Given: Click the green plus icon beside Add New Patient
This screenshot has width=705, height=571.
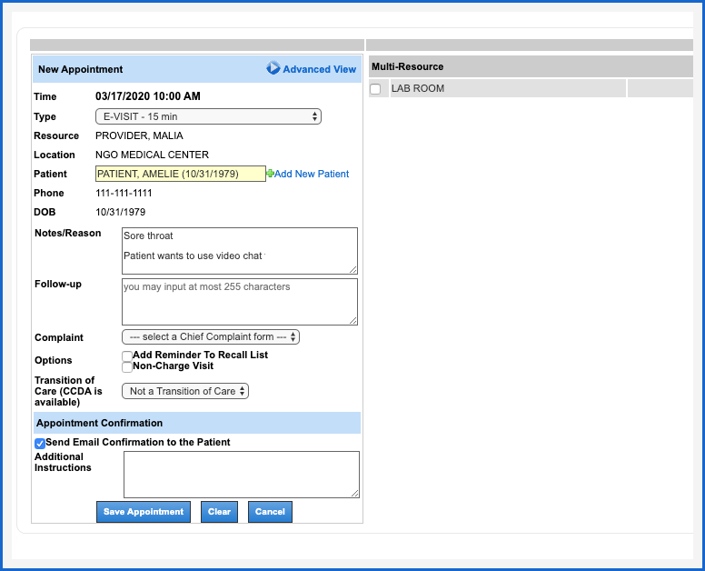Looking at the screenshot, I should pos(270,174).
